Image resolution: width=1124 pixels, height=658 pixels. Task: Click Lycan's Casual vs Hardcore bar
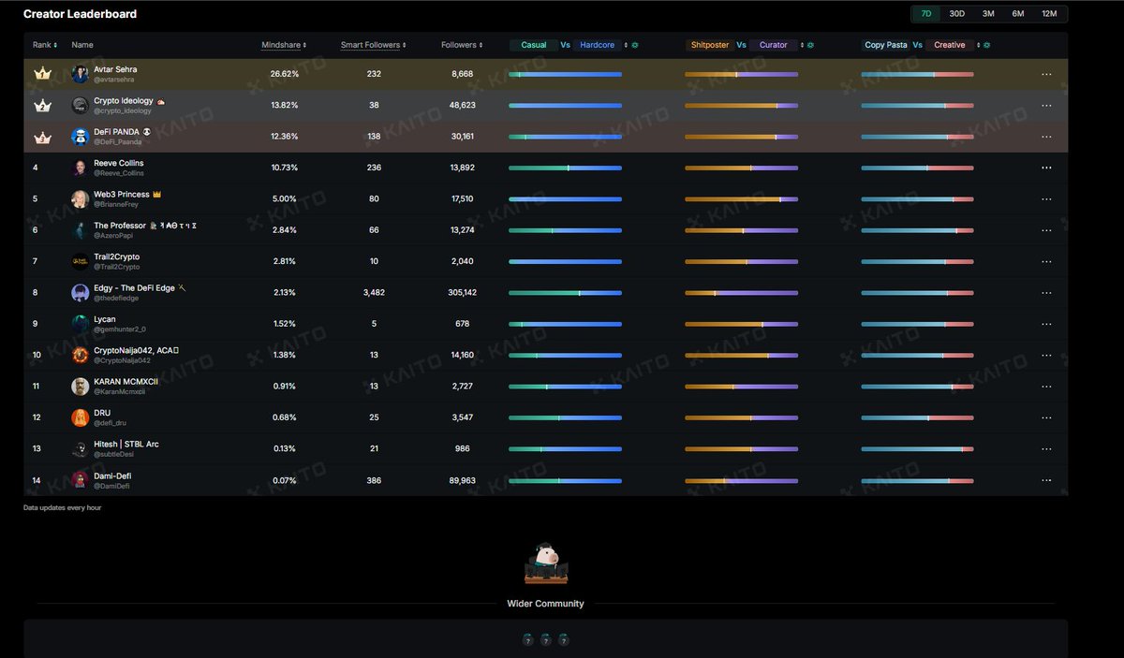coord(565,325)
